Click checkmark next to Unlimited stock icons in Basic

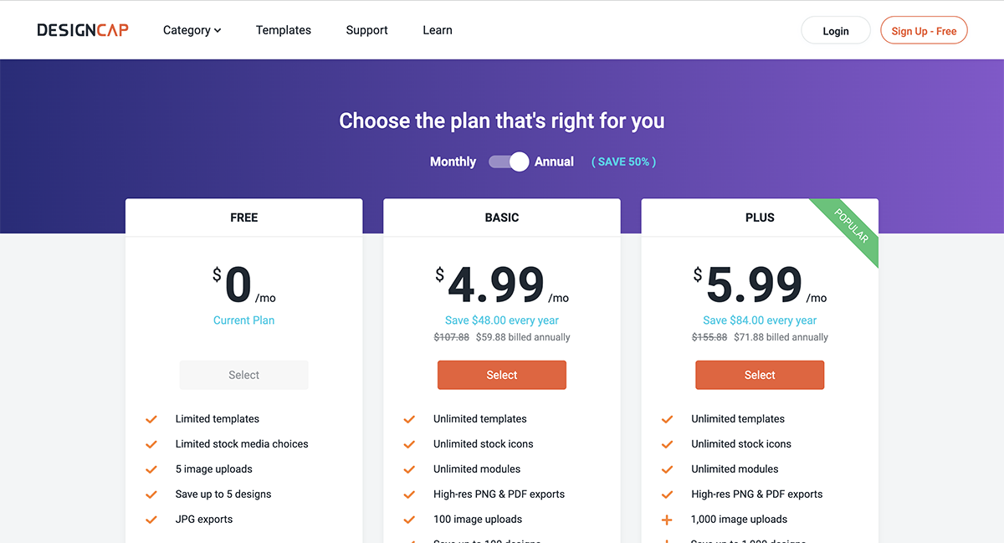click(x=409, y=444)
